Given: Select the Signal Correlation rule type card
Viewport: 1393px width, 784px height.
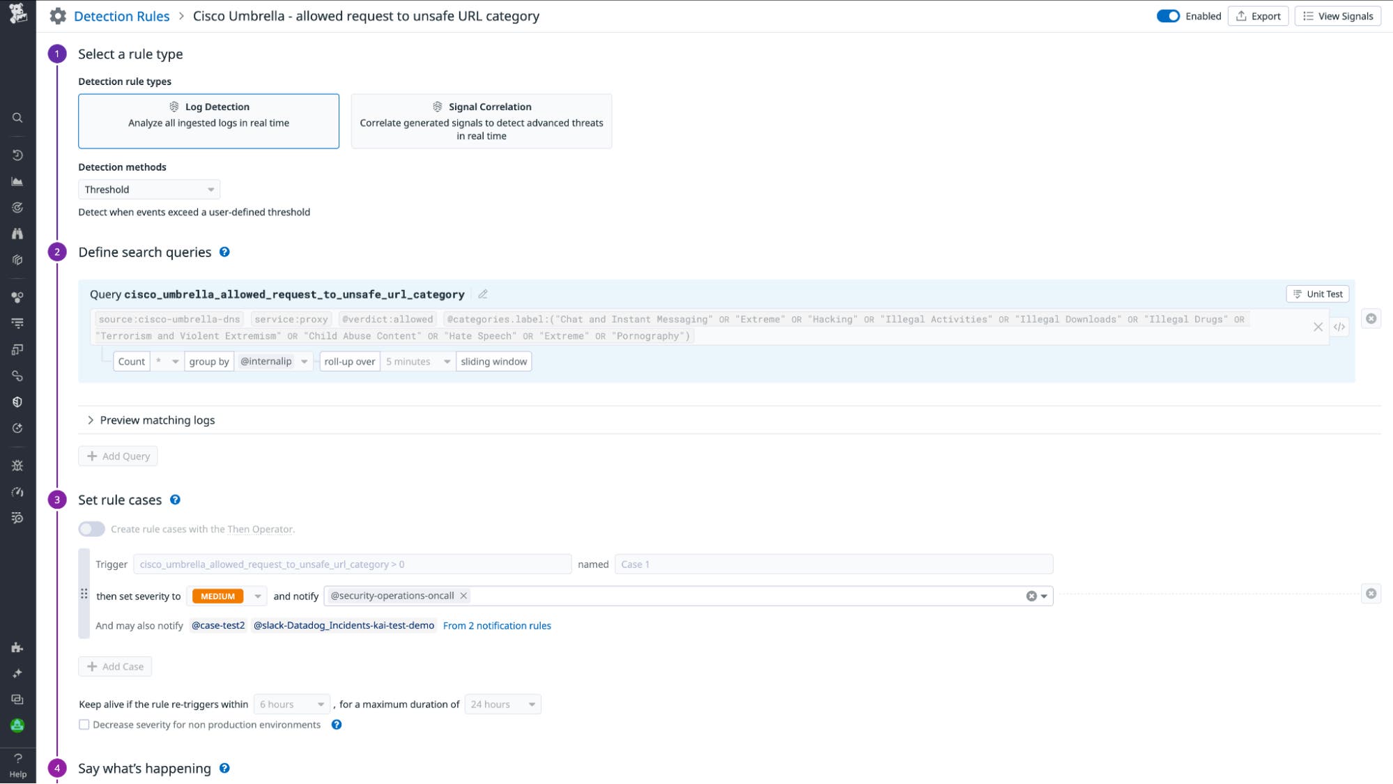Looking at the screenshot, I should coord(481,121).
